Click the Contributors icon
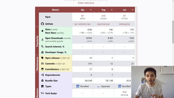Viewport: 174px width, 98px height. pyautogui.click(x=42, y=69)
